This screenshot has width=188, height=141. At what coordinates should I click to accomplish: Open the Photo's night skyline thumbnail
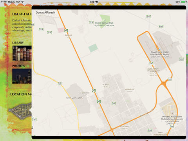tap(22, 76)
